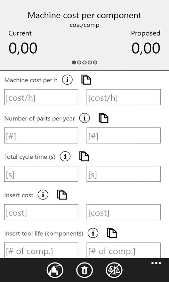Screen dimensions: 169x282
Task: Tap the Current column heading
Action: click(20, 33)
